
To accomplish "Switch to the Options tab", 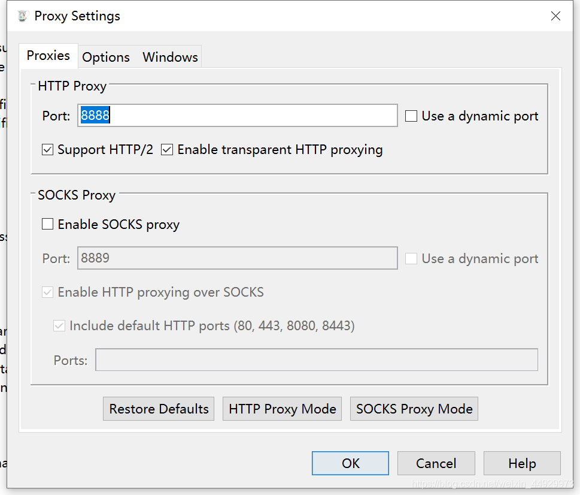I will coord(106,57).
